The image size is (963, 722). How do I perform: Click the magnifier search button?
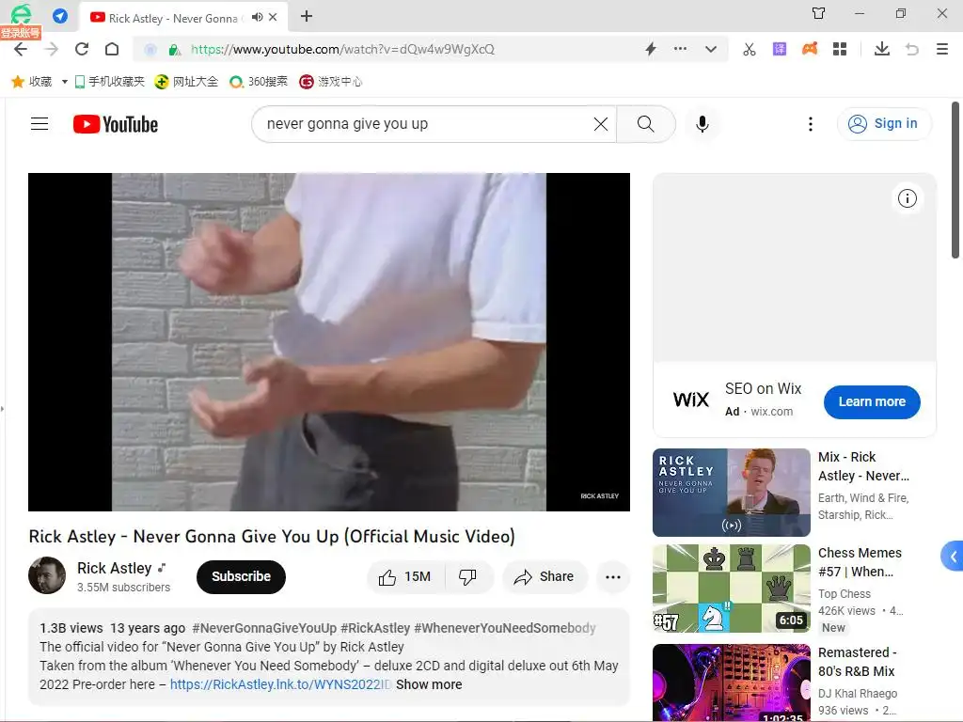click(x=645, y=124)
